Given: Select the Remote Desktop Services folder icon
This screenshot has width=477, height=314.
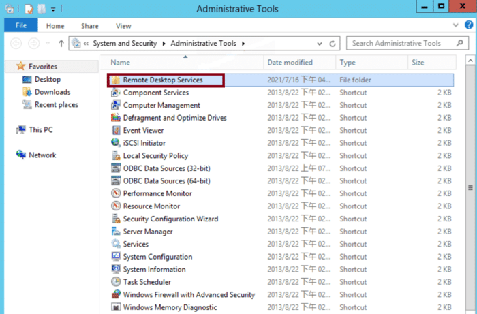Looking at the screenshot, I should (116, 80).
